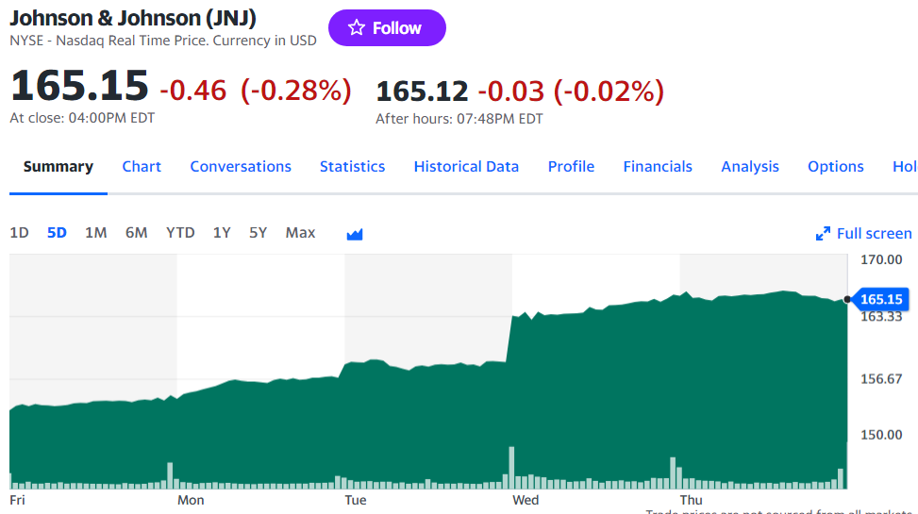This screenshot has width=918, height=514.
Task: Click the 156.67 y-axis value
Action: point(881,379)
